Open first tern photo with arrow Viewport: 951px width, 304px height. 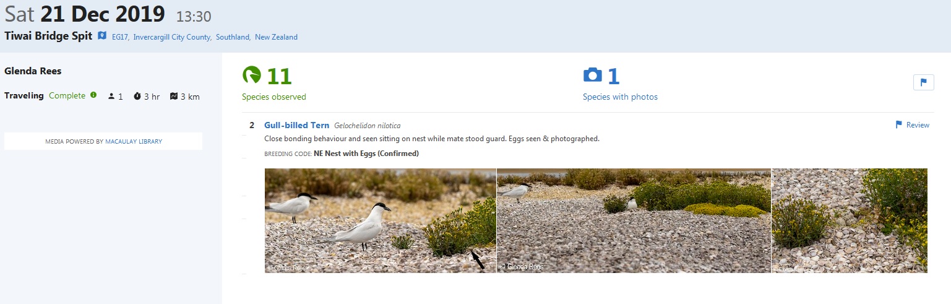tap(380, 220)
